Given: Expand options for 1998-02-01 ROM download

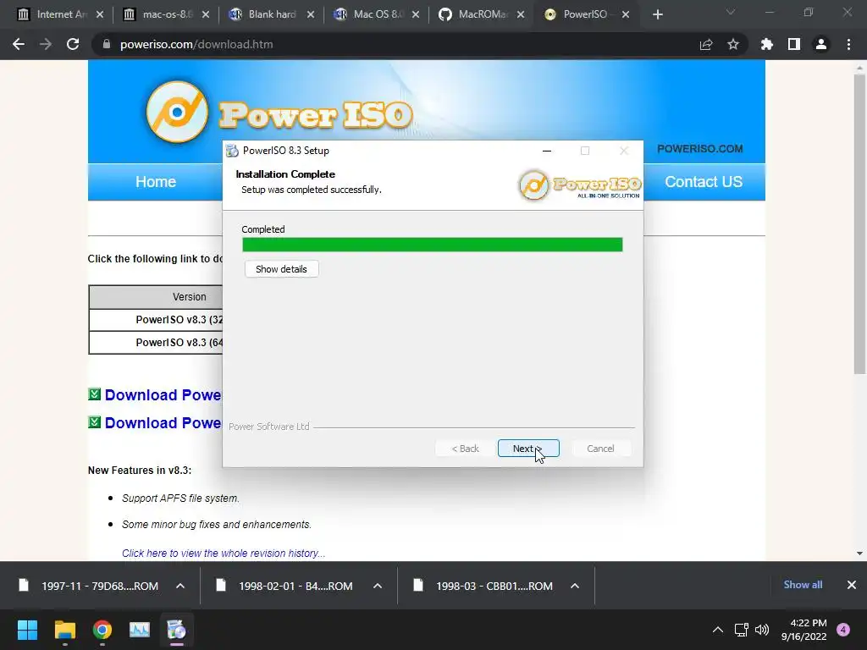Looking at the screenshot, I should click(x=378, y=586).
